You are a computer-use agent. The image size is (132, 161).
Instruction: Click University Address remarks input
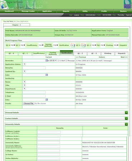point(48,147)
